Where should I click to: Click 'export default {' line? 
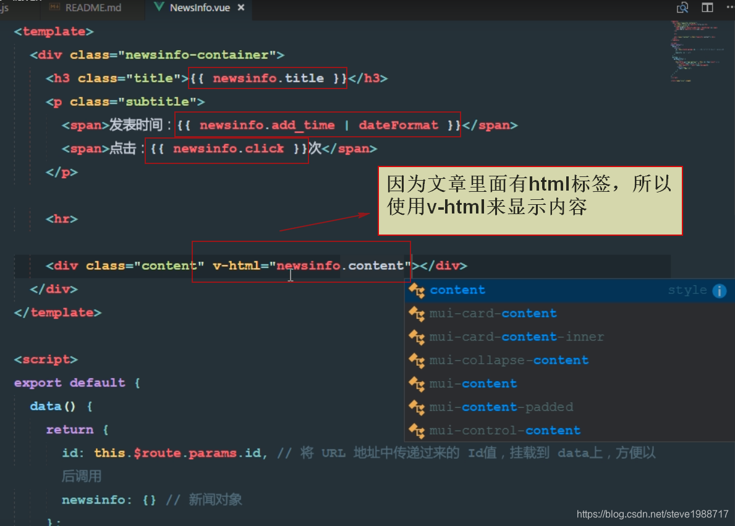[x=77, y=383]
